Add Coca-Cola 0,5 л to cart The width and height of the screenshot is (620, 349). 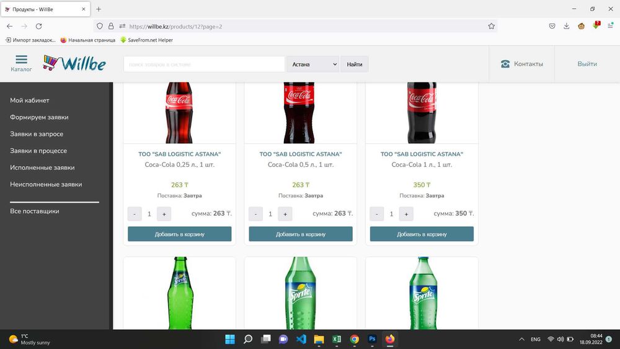click(301, 234)
